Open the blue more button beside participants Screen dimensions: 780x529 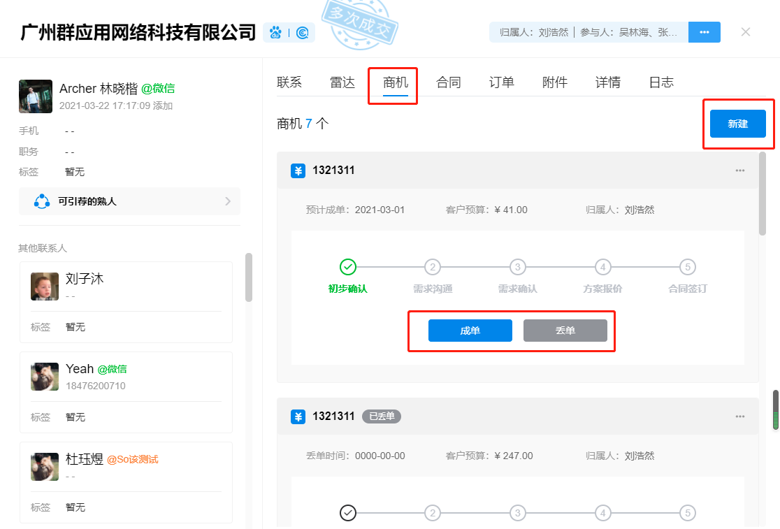coord(704,32)
